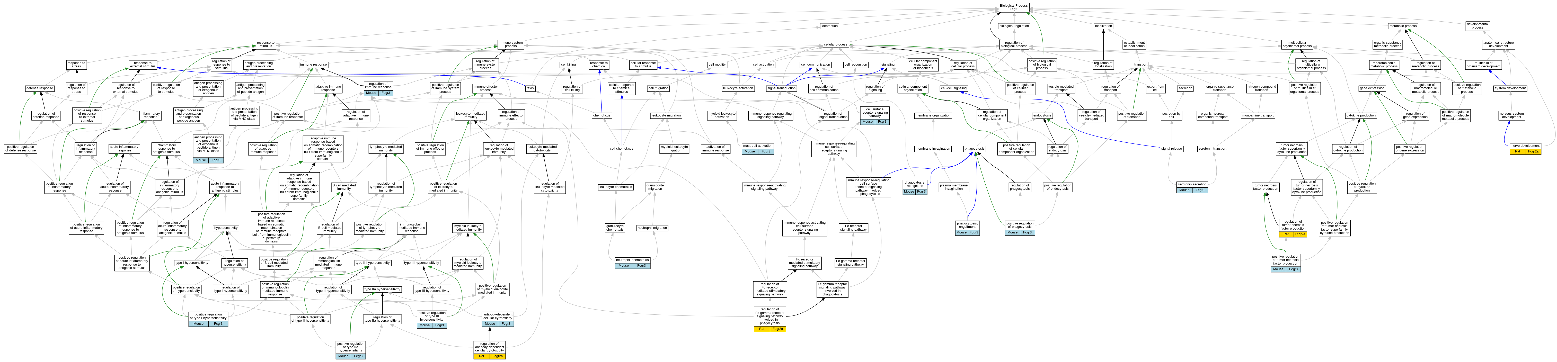Select the 'serotonin transport' node

click(1213, 149)
